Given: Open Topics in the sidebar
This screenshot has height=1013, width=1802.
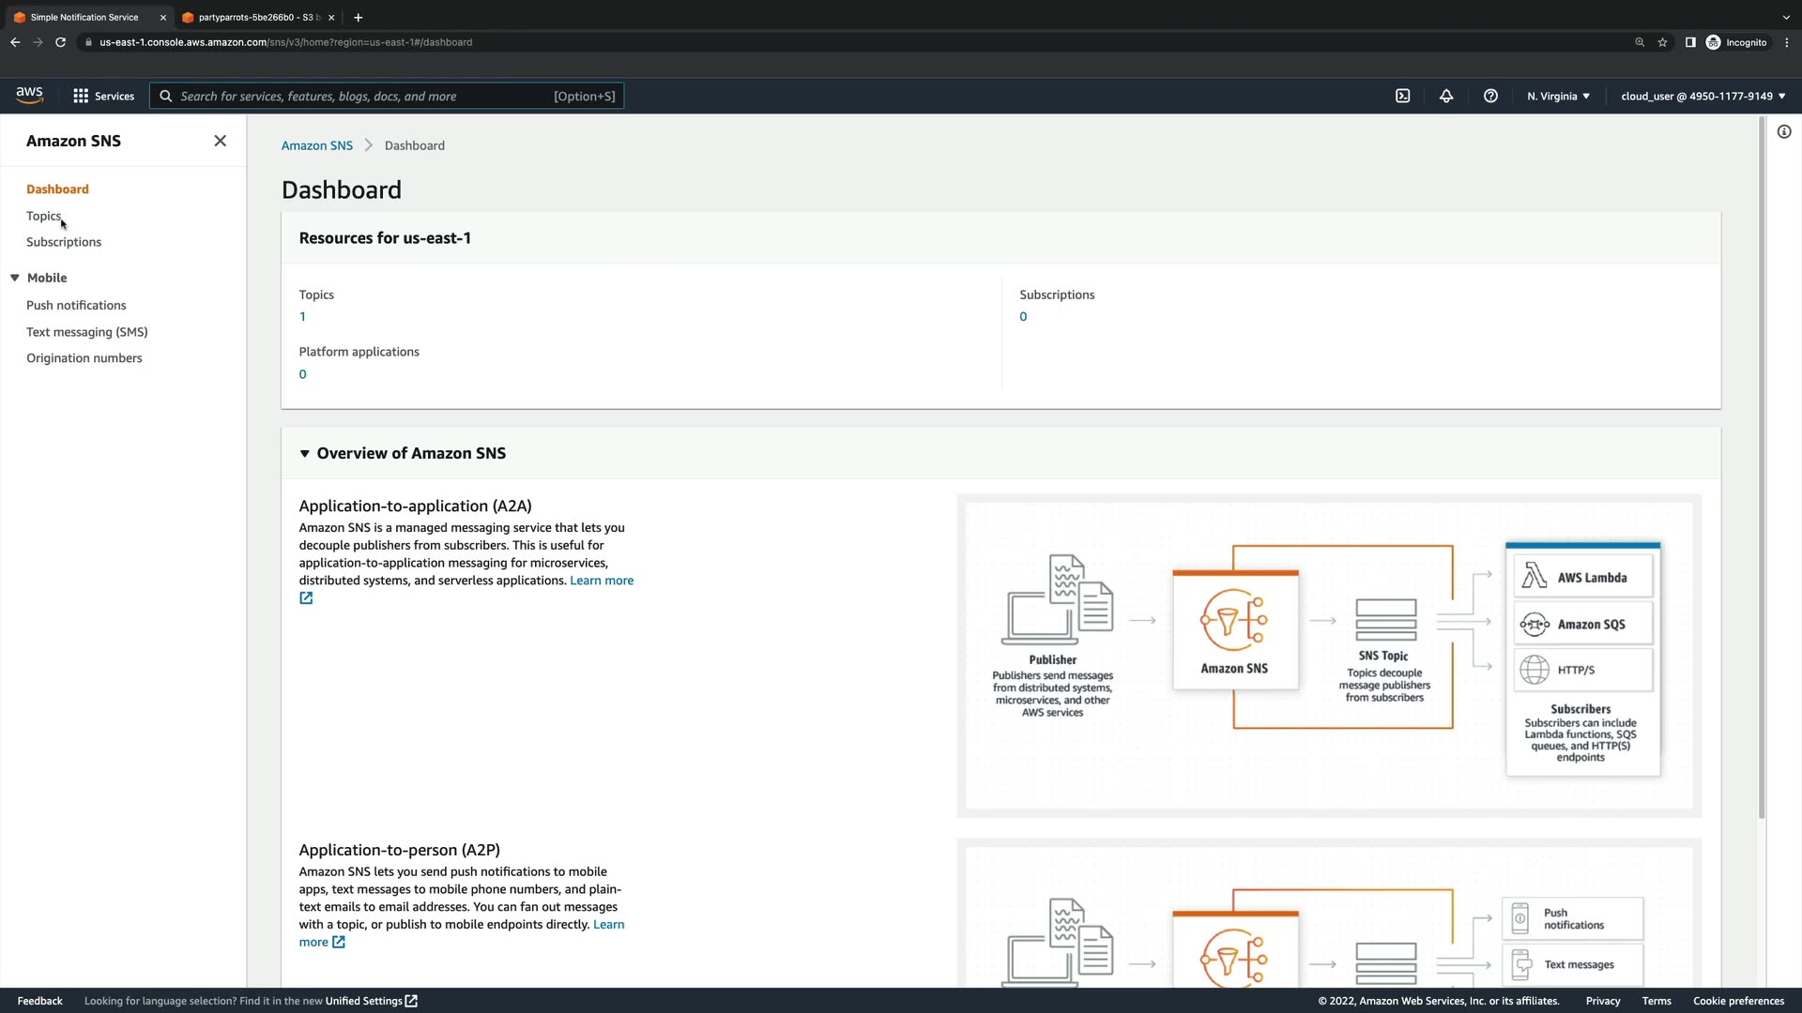Looking at the screenshot, I should point(43,216).
